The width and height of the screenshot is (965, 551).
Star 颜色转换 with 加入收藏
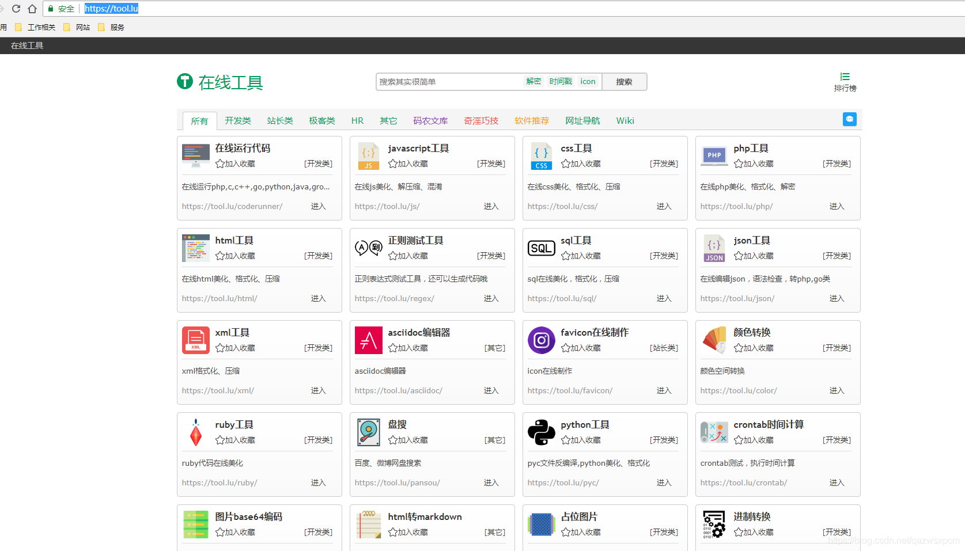(754, 348)
